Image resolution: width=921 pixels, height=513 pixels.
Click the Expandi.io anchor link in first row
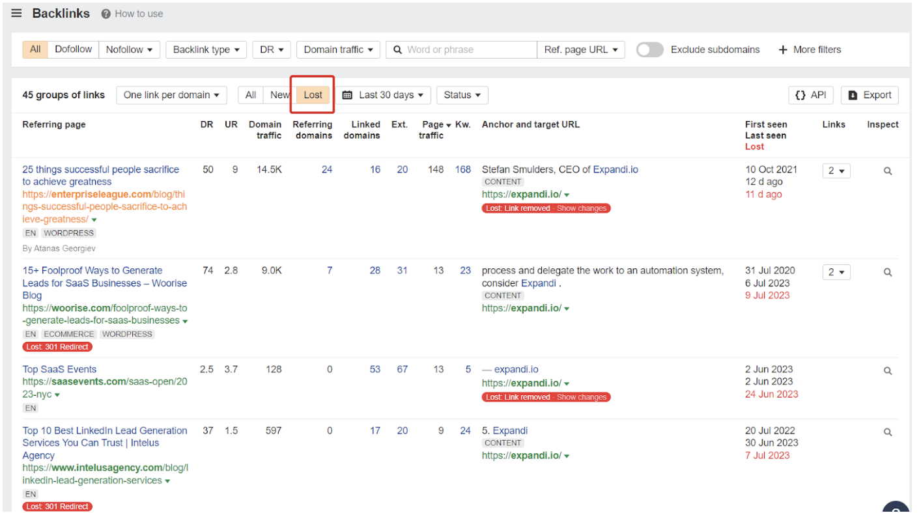(x=616, y=169)
